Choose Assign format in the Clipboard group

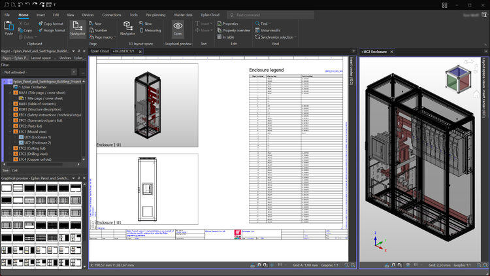click(x=52, y=30)
